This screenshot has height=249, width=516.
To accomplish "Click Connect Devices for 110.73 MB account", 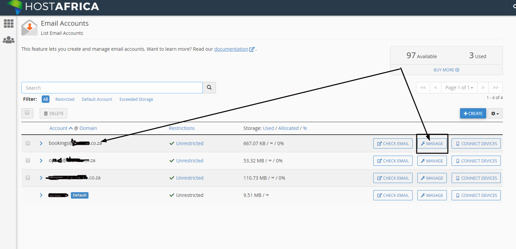I will click(476, 178).
